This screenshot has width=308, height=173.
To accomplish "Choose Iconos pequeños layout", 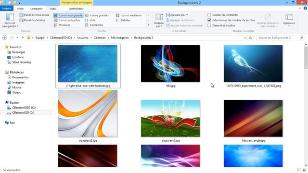I will tap(67, 20).
